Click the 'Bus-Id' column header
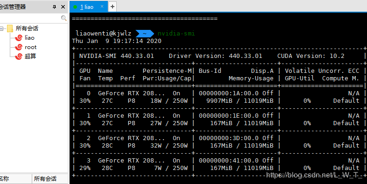Screen dimensions: 367x184 pos(210,71)
